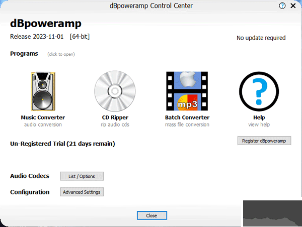This screenshot has height=227, width=302.
Task: Launch CD Ripper via the disc icon
Action: (115, 91)
